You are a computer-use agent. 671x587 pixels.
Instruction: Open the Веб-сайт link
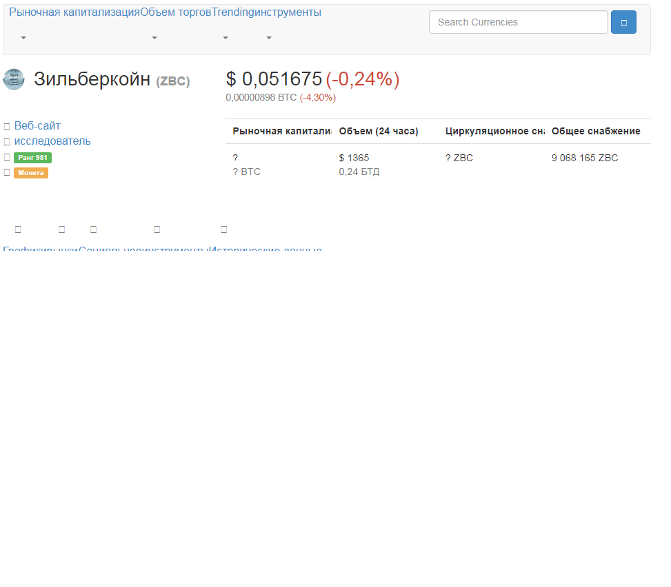pos(37,126)
